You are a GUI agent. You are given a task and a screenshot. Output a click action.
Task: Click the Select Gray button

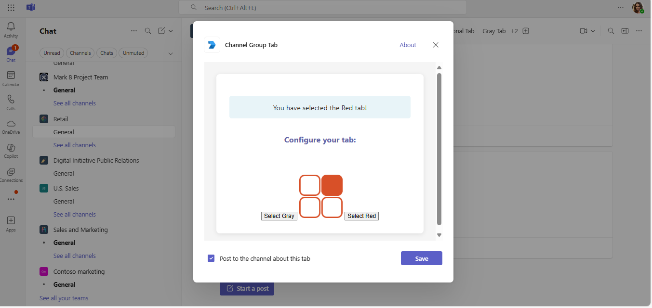click(279, 216)
